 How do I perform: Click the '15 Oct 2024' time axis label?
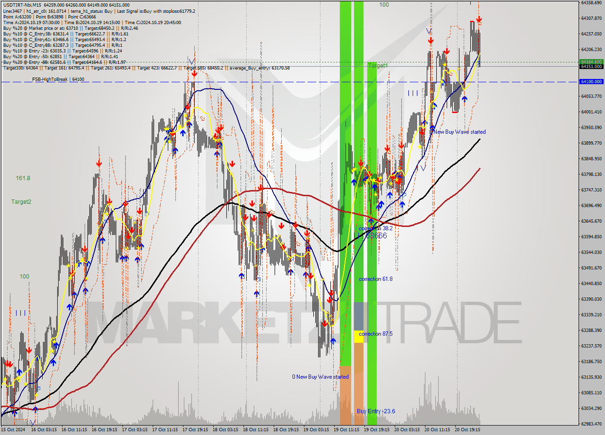[x=13, y=430]
